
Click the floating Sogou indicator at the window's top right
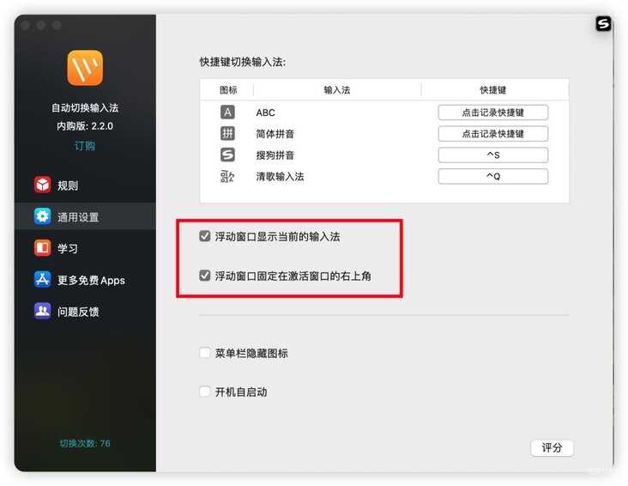tap(603, 24)
